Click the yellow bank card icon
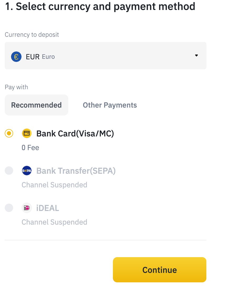Viewport: 251px width, 307px height. point(27,134)
